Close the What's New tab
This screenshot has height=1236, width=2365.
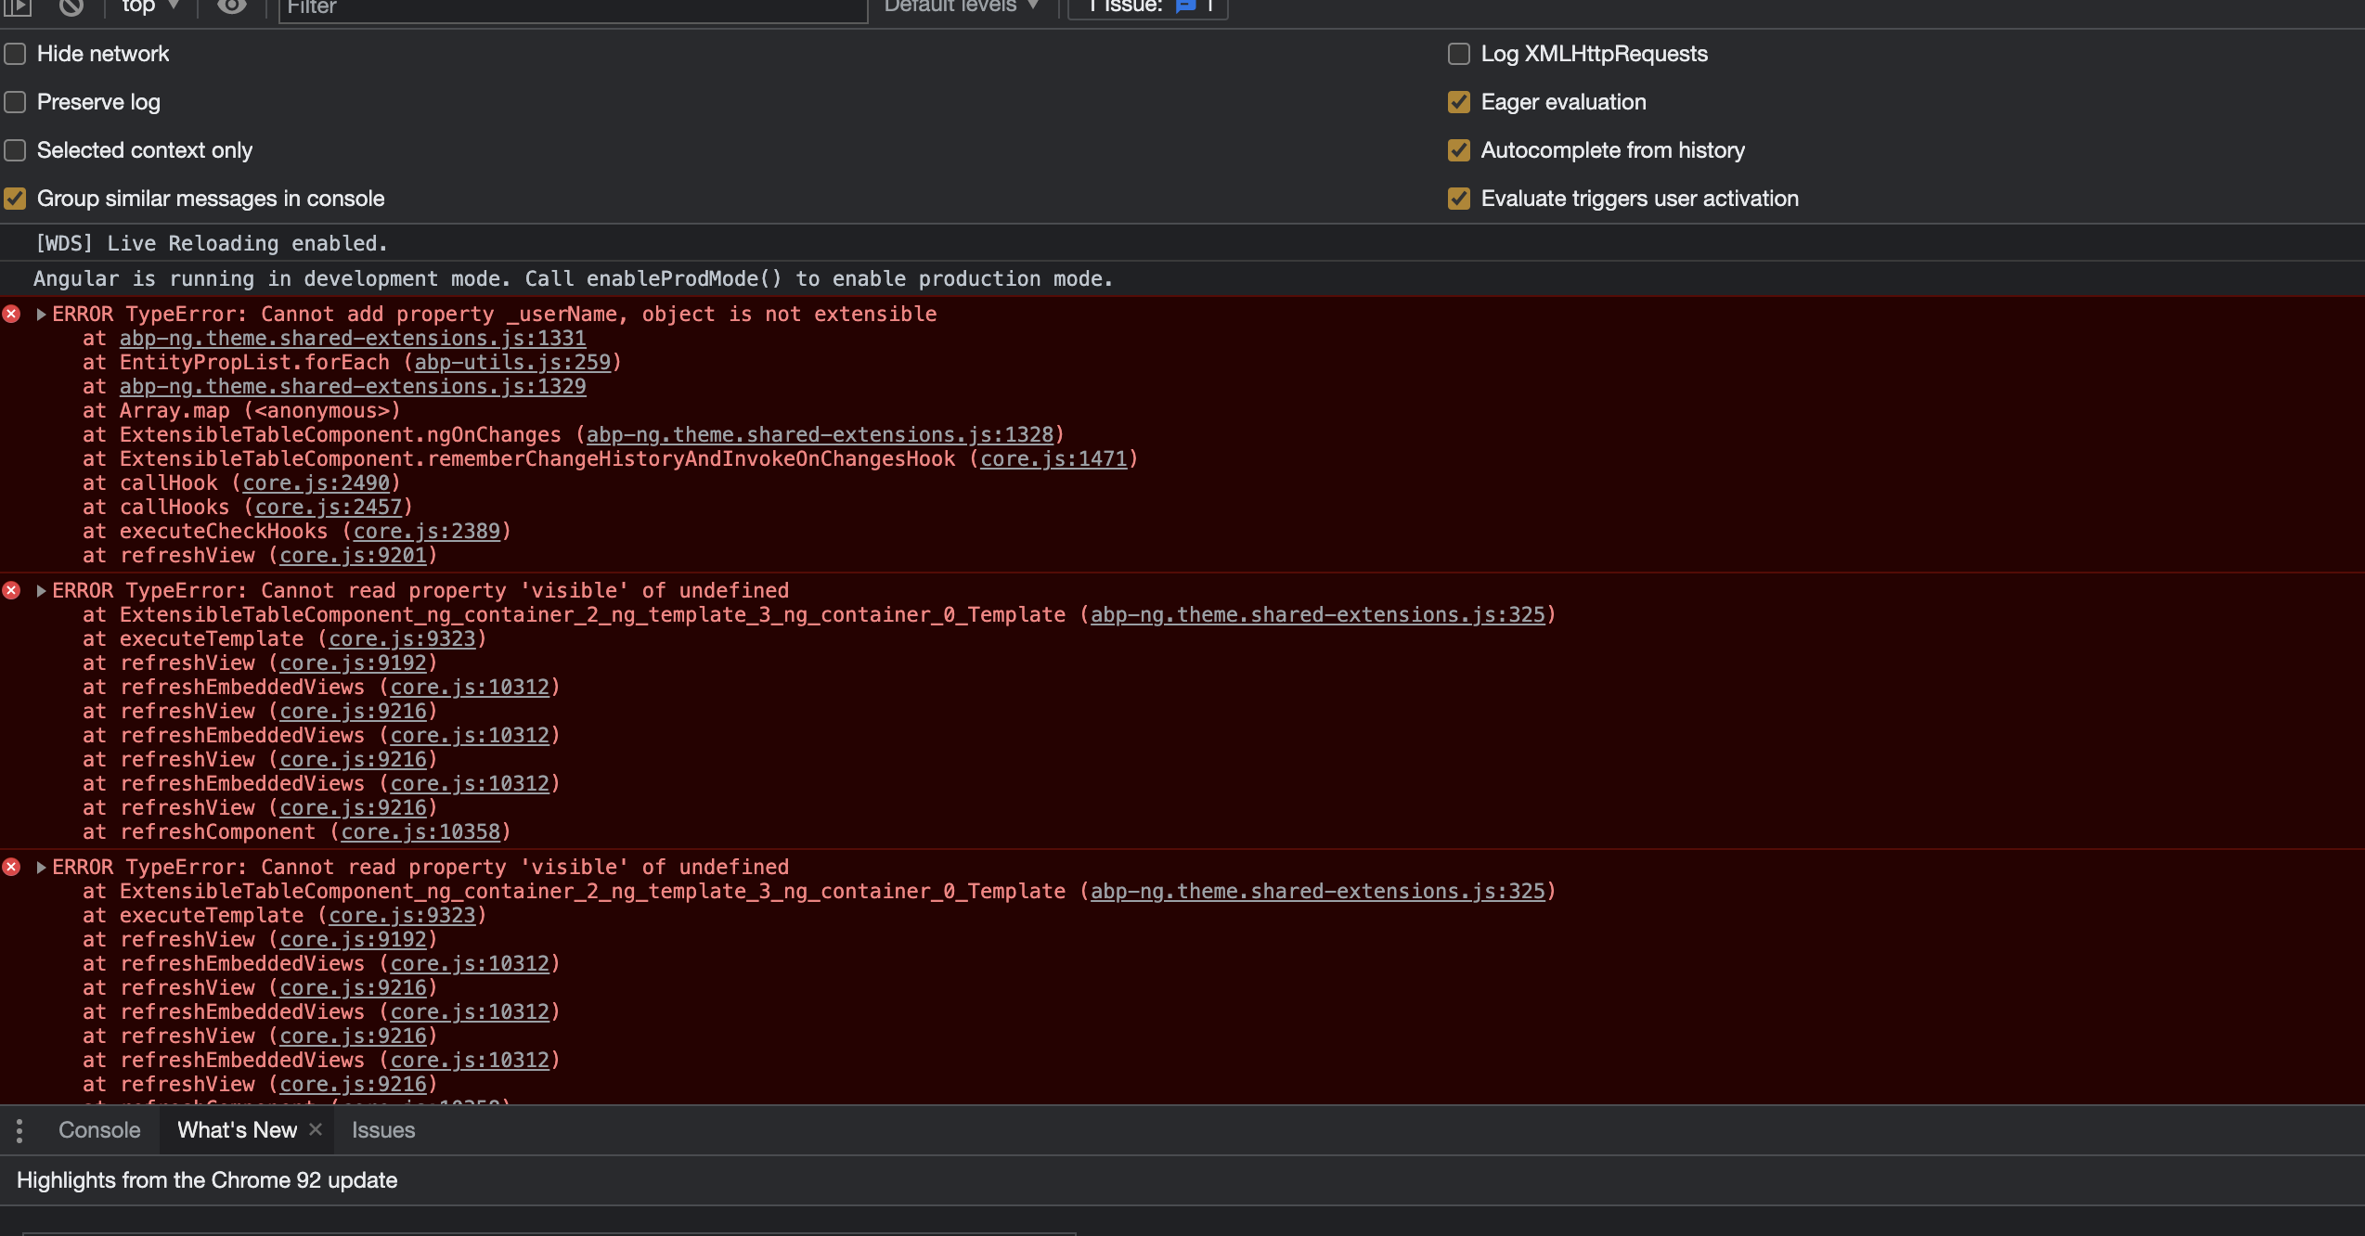pos(316,1129)
